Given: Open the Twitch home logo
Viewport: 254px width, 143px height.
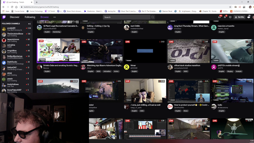Looking at the screenshot, I should click(x=4, y=17).
